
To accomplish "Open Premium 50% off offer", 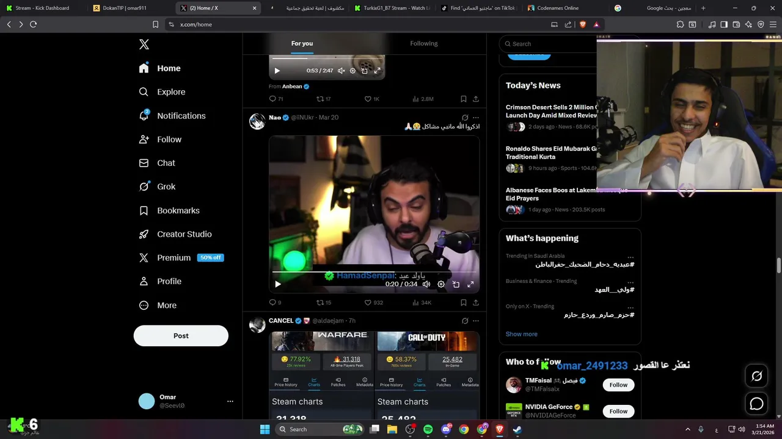I will [x=181, y=258].
